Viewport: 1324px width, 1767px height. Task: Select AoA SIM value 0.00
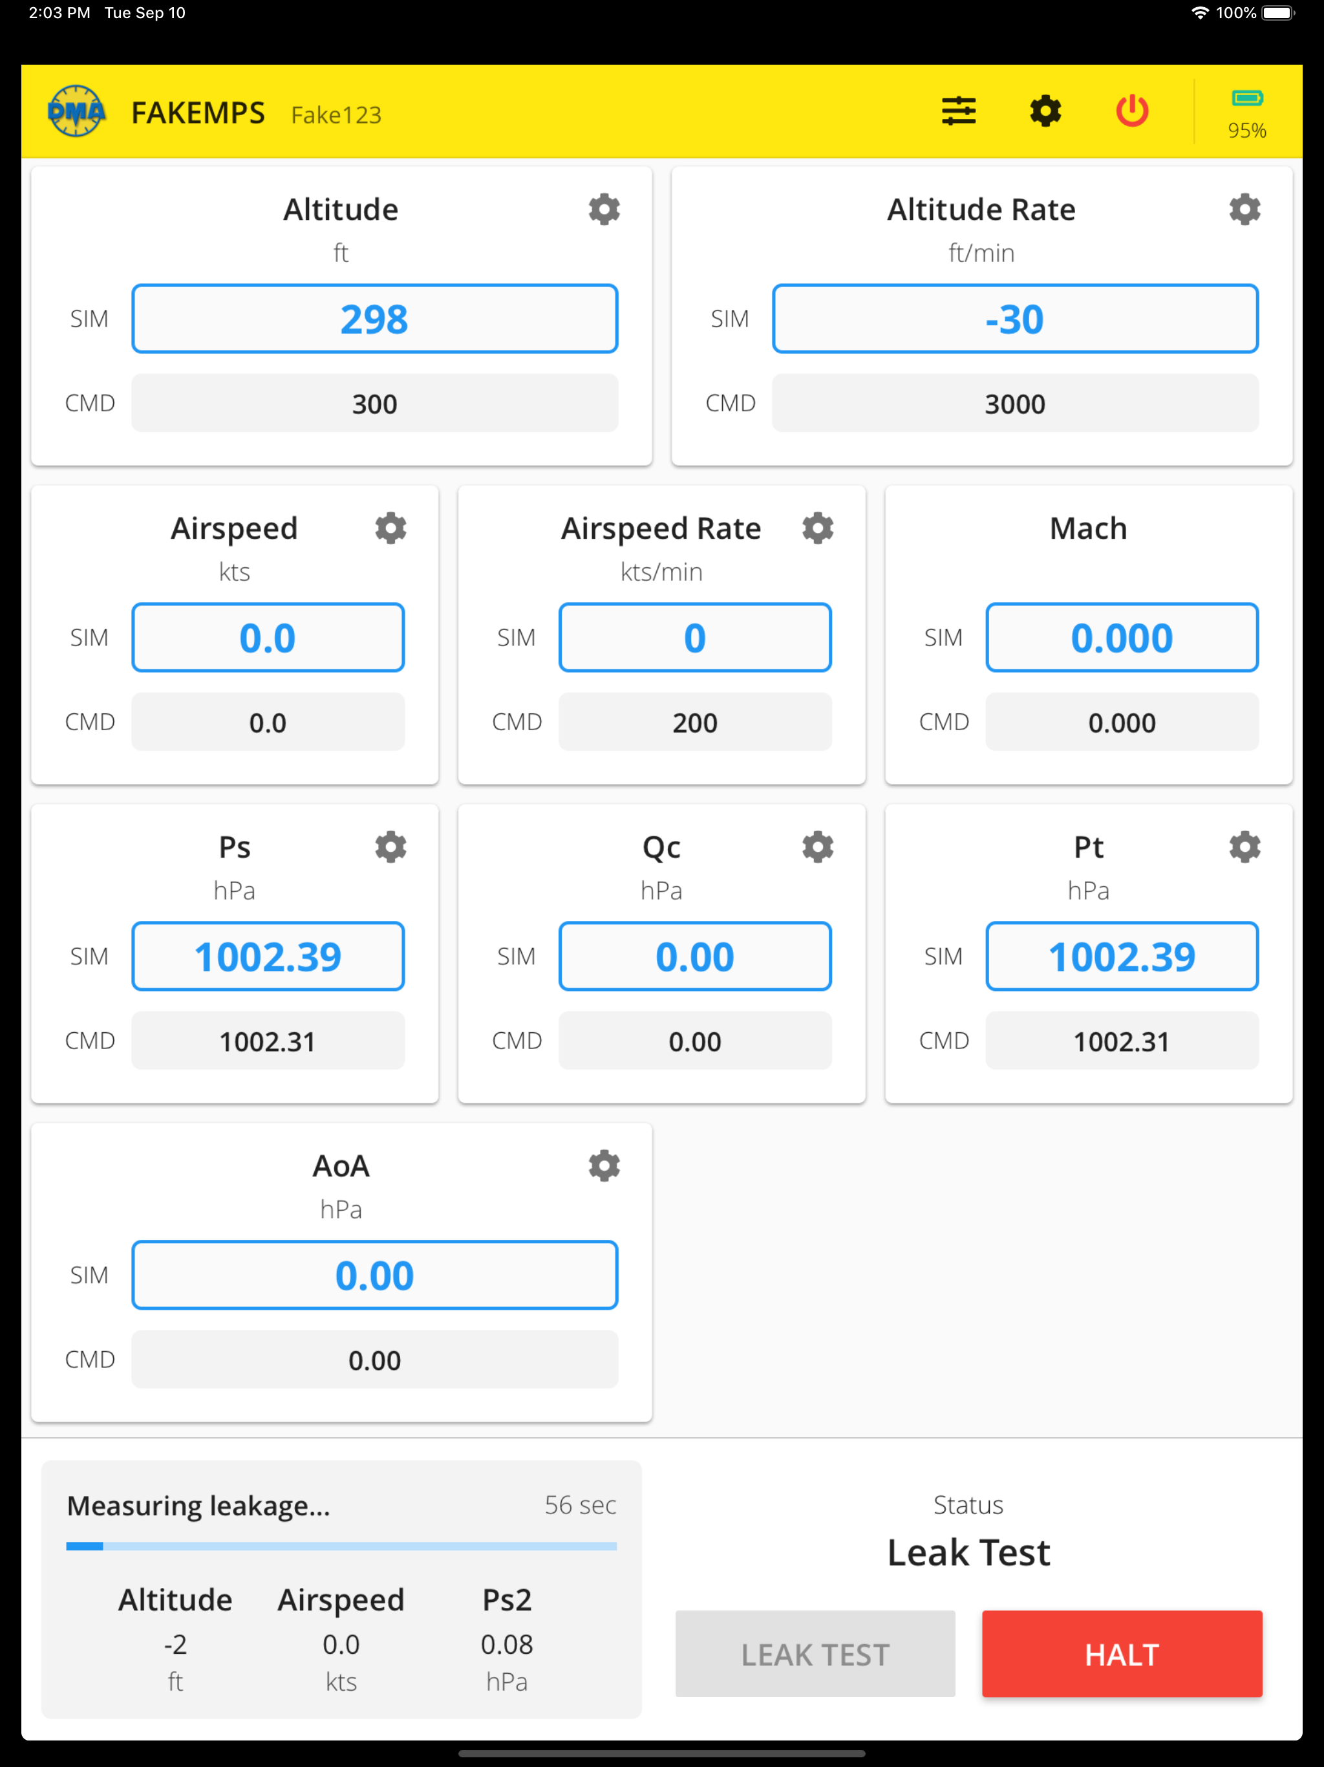pyautogui.click(x=374, y=1275)
